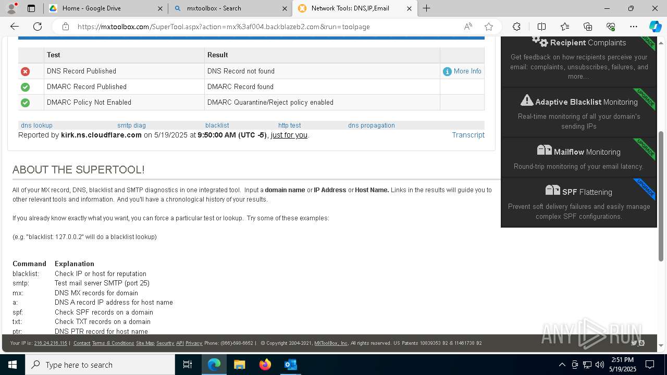Click the IP address 216.24.216.115 link
The width and height of the screenshot is (667, 375).
[51, 343]
